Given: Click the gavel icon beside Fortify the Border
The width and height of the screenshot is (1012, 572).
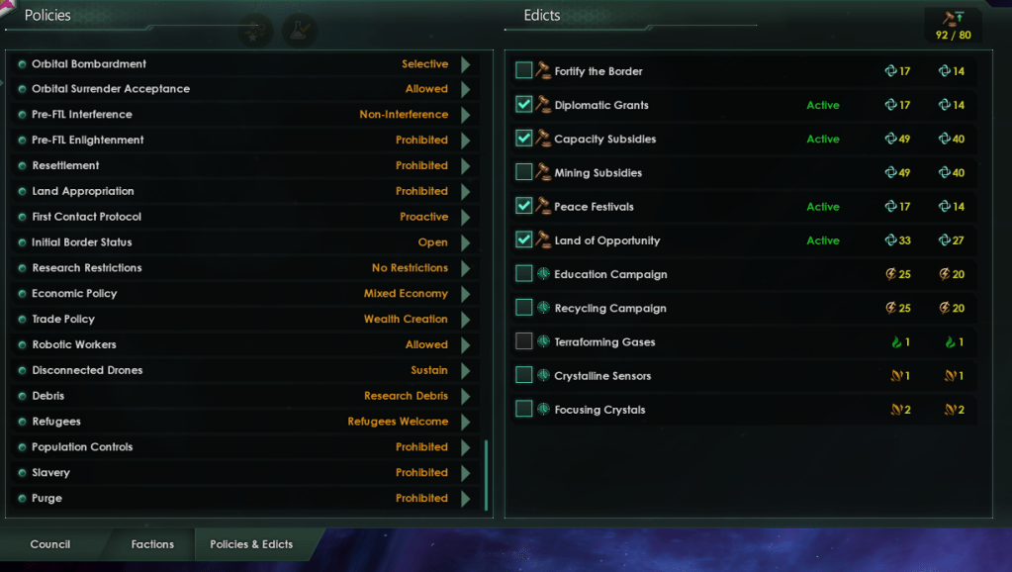Looking at the screenshot, I should point(543,71).
